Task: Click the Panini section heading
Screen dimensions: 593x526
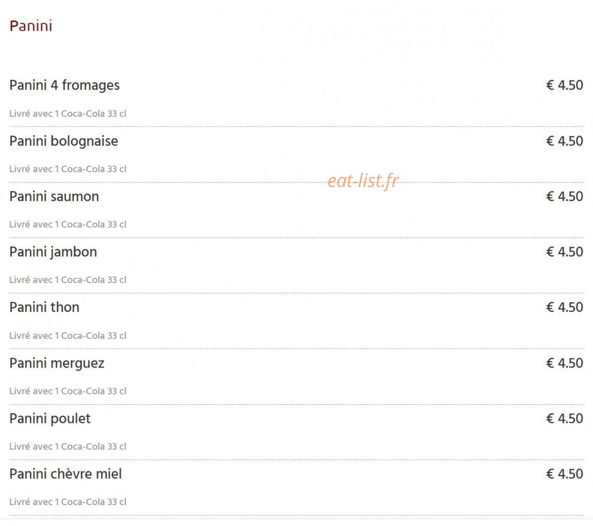Action: [31, 26]
